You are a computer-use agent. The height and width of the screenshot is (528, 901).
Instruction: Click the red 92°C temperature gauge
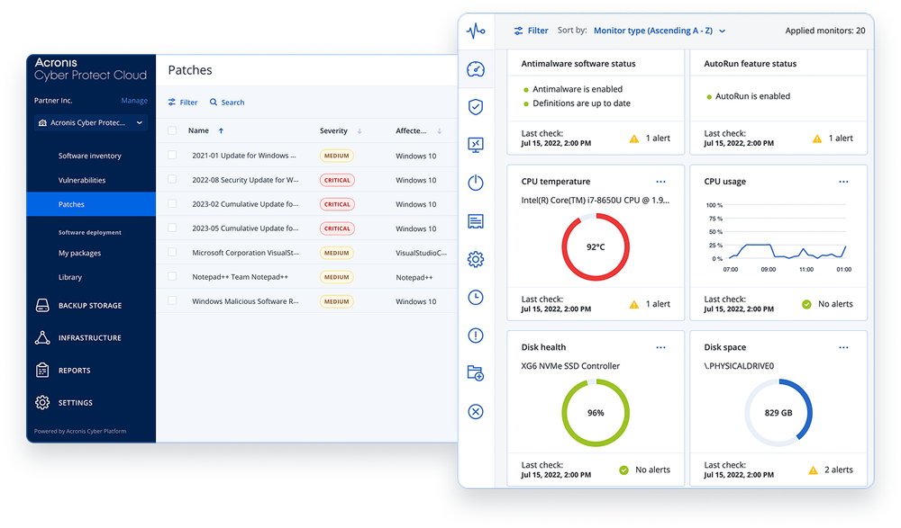pos(596,246)
